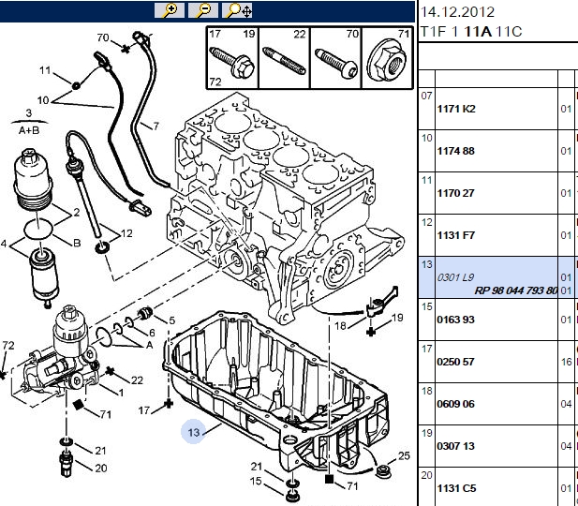Click the zoom-and-pan magnifier with arrows icon
The image size is (578, 506).
(237, 10)
